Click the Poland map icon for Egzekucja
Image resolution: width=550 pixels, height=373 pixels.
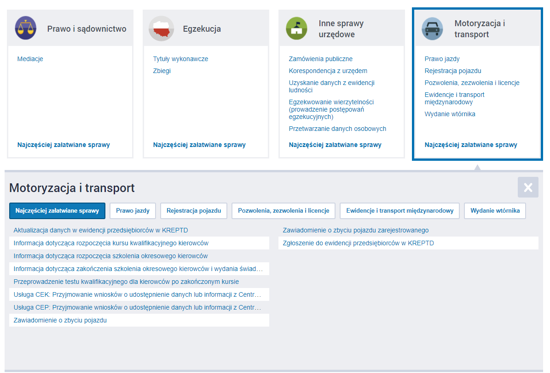pos(161,28)
